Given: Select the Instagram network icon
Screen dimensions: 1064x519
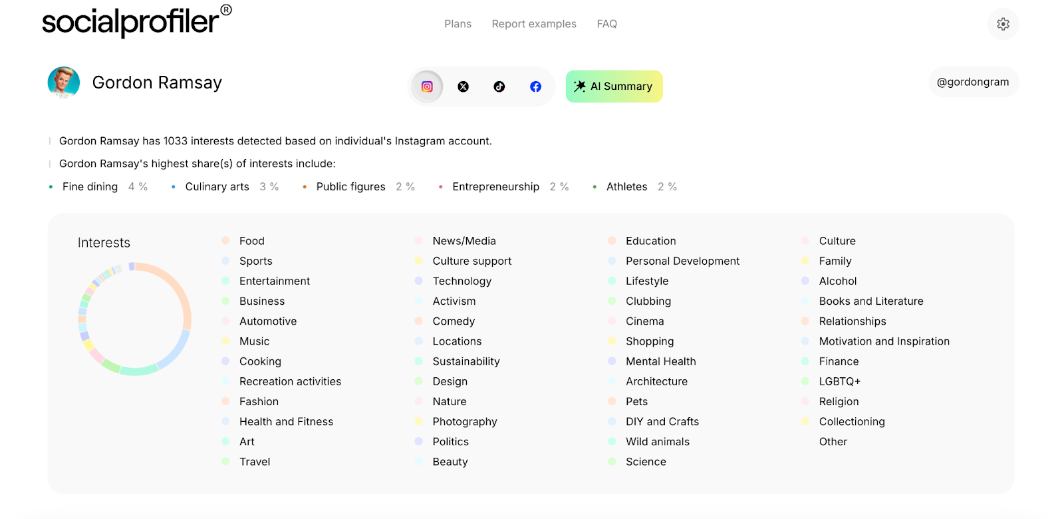Looking at the screenshot, I should point(427,86).
